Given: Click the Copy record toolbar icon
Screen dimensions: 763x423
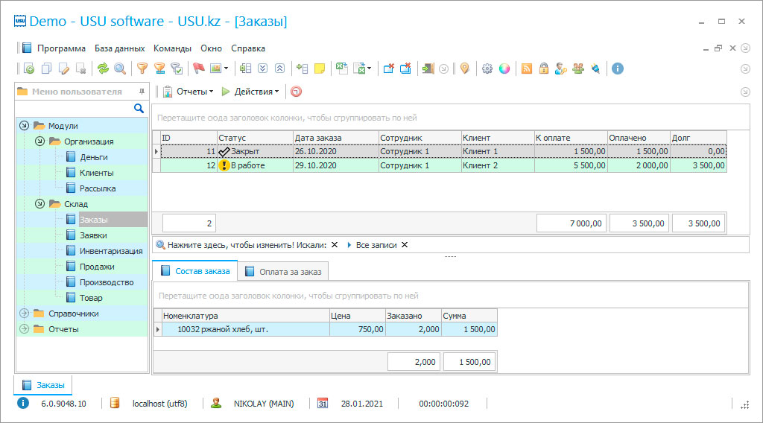Looking at the screenshot, I should (x=46, y=69).
